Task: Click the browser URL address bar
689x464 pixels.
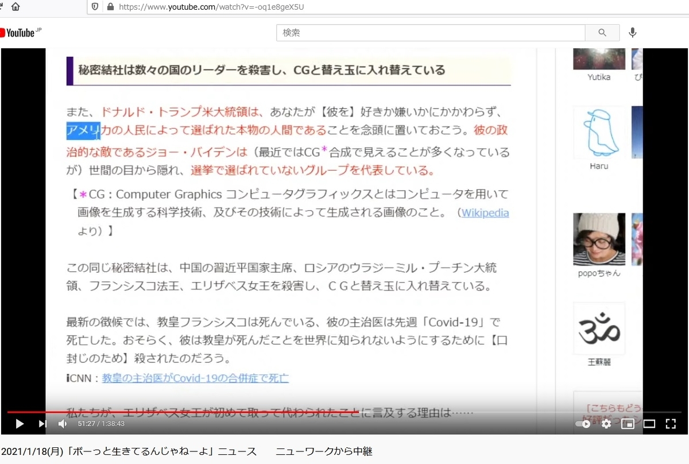Action: (x=388, y=7)
